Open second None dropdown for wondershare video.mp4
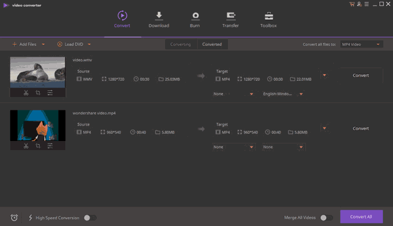This screenshot has height=226, width=393. coord(283,147)
